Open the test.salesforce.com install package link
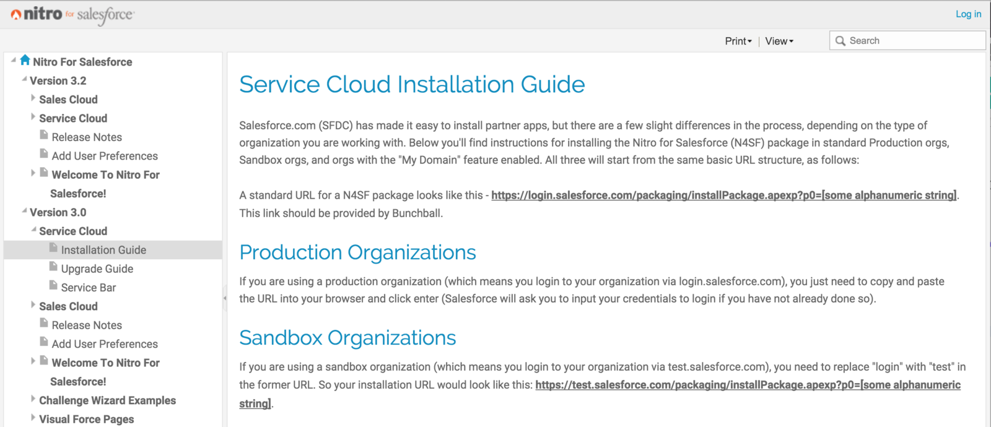The image size is (991, 427). (x=748, y=385)
